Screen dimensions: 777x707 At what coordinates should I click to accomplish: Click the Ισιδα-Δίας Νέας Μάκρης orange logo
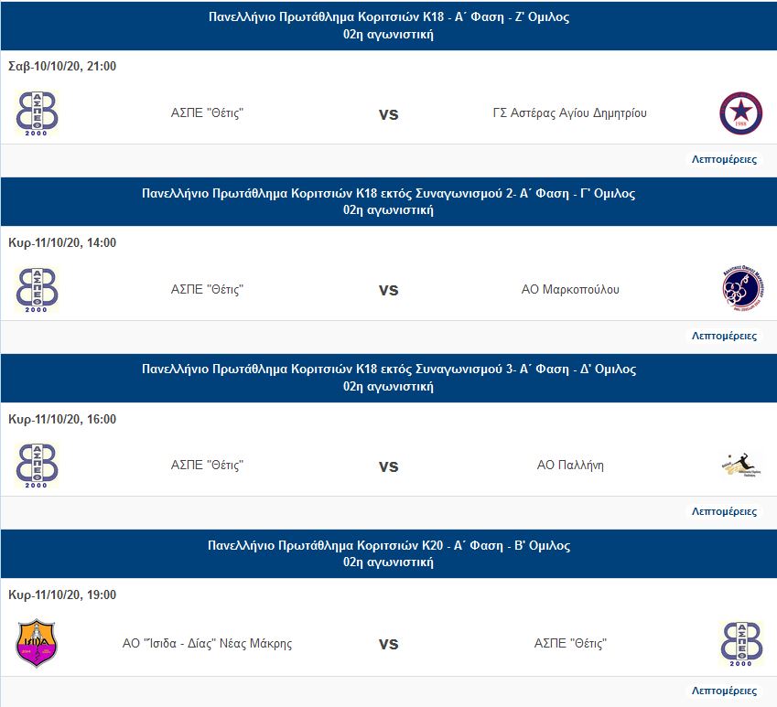point(38,643)
